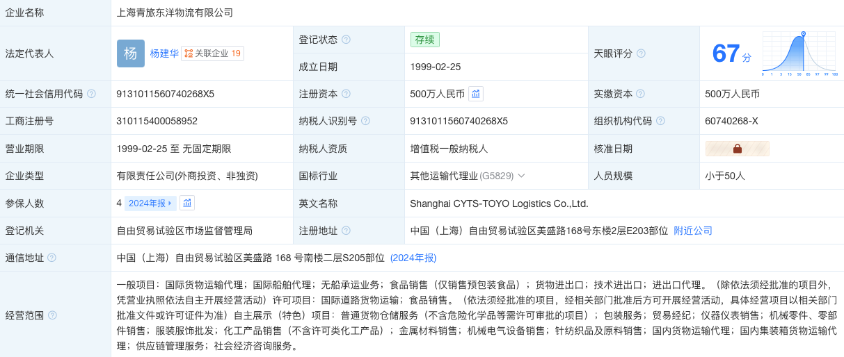Expand the 2024年报 tag next to 参保人数

click(x=150, y=203)
